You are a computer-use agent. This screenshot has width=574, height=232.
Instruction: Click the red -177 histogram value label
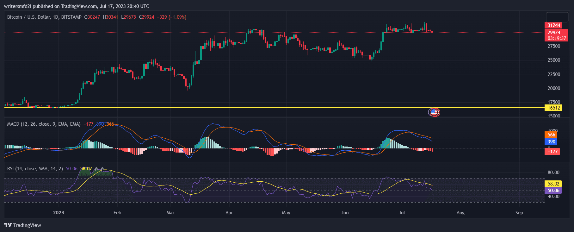point(552,152)
